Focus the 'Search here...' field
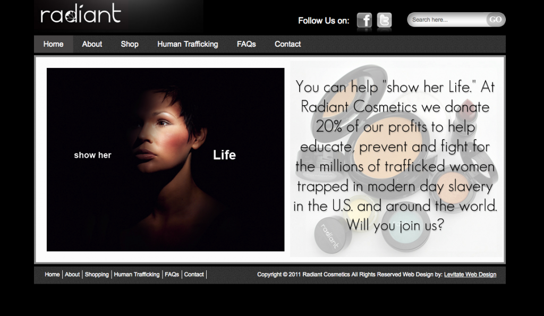The width and height of the screenshot is (544, 316). click(447, 20)
